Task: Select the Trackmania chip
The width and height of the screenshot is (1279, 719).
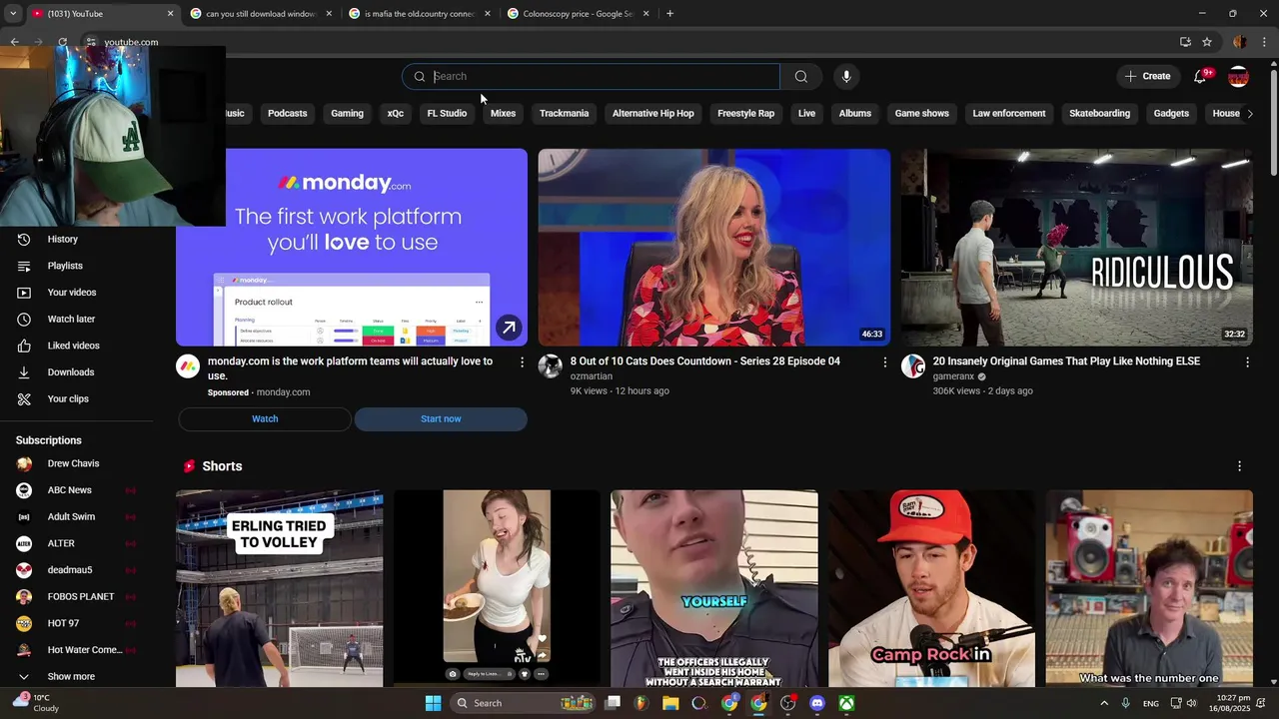Action: (x=564, y=113)
